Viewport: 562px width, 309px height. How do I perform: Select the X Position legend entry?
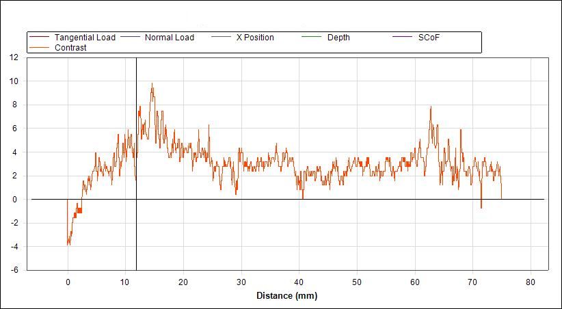click(x=243, y=38)
